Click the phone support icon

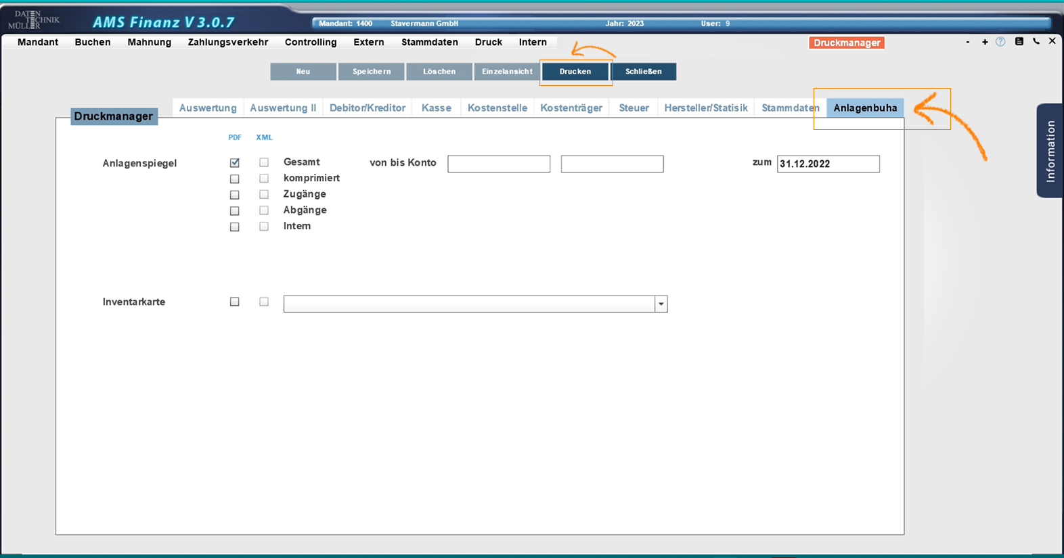click(x=1036, y=42)
